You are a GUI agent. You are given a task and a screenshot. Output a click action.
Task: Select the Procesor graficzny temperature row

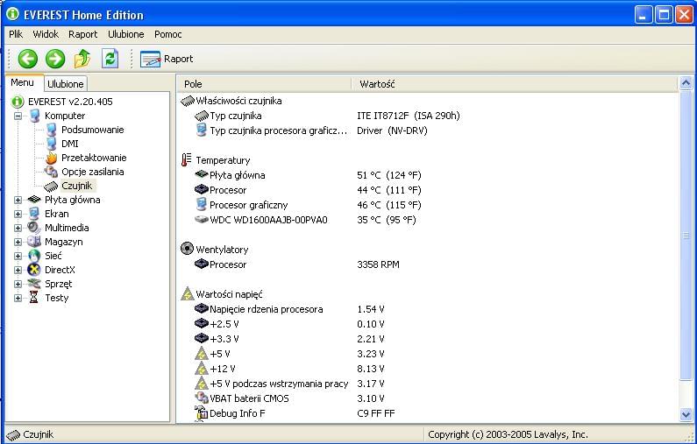[308, 205]
